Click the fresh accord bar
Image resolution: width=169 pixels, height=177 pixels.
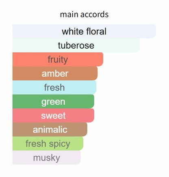[x=54, y=87]
